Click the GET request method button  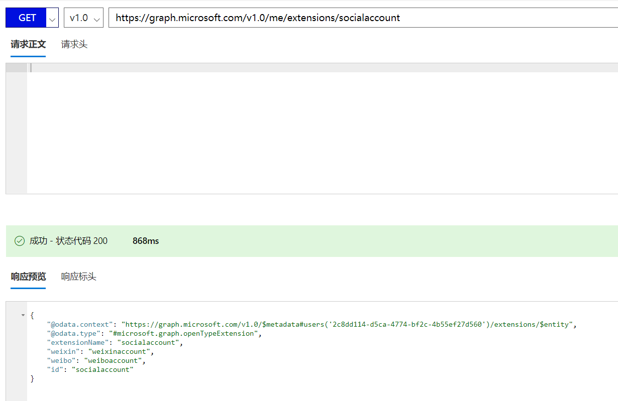click(27, 18)
